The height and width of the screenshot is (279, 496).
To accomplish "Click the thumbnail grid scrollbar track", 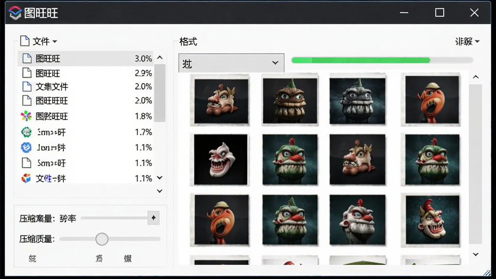I will pyautogui.click(x=476, y=165).
